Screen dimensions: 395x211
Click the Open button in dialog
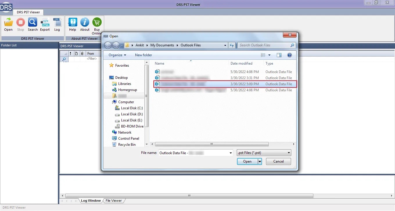(247, 161)
